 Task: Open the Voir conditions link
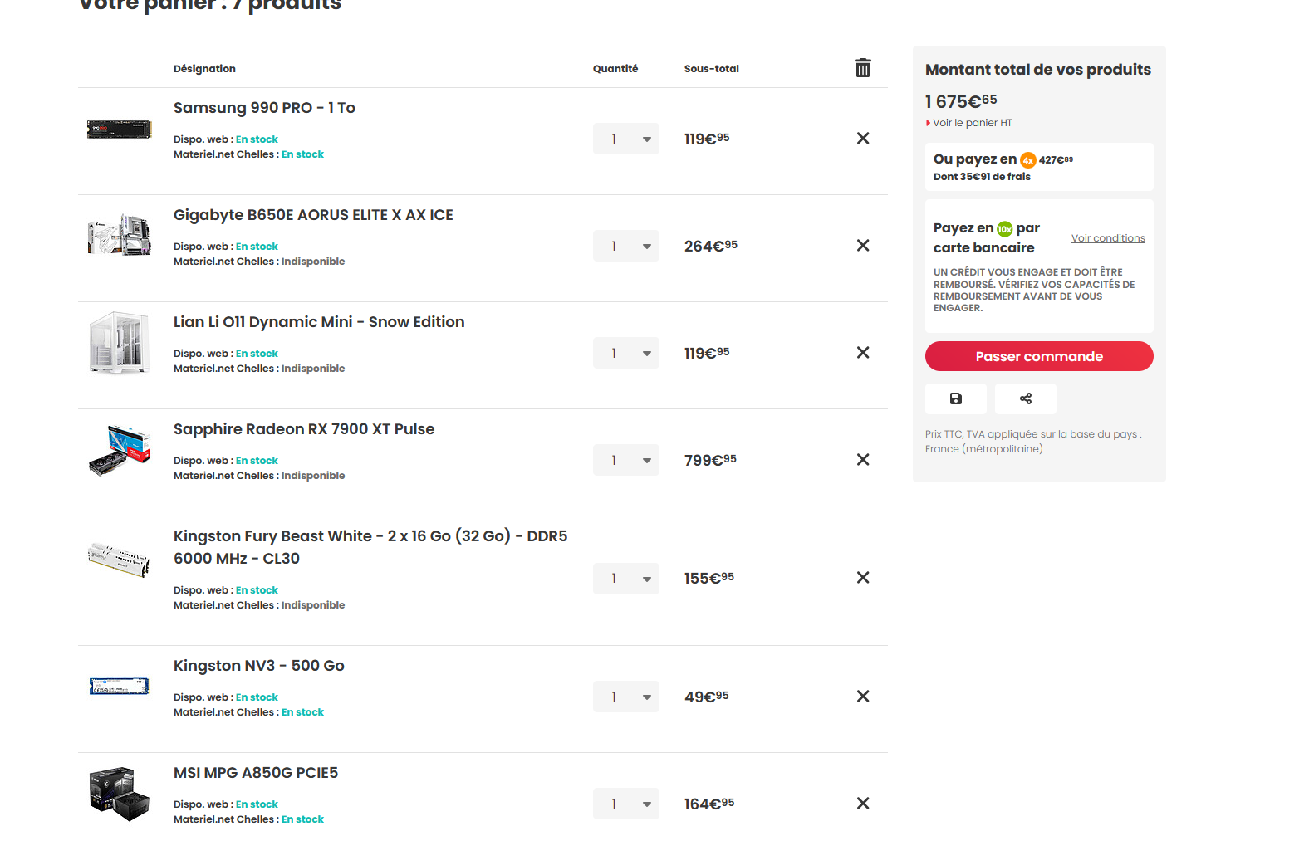tap(1108, 238)
